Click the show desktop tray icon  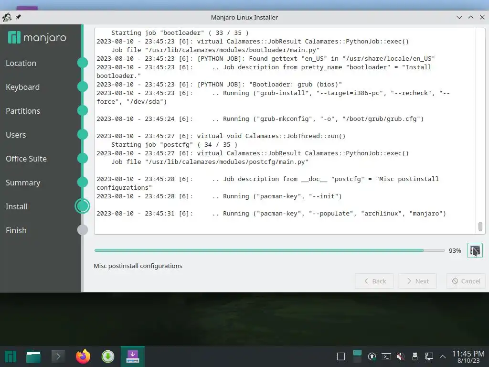pos(341,356)
